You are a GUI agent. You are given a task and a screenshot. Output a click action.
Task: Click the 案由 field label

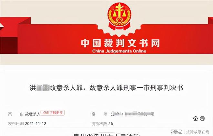16,114
